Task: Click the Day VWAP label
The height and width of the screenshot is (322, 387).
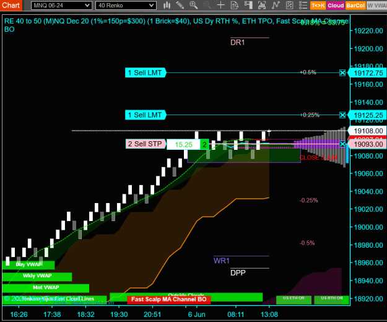Action: [x=28, y=264]
